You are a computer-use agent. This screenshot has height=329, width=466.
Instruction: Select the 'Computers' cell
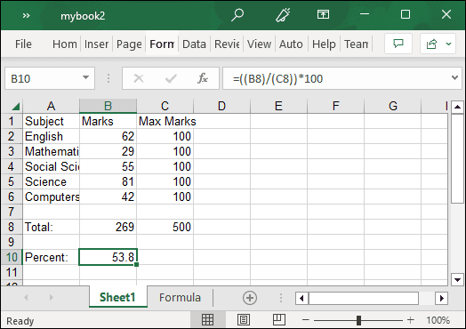pyautogui.click(x=51, y=197)
